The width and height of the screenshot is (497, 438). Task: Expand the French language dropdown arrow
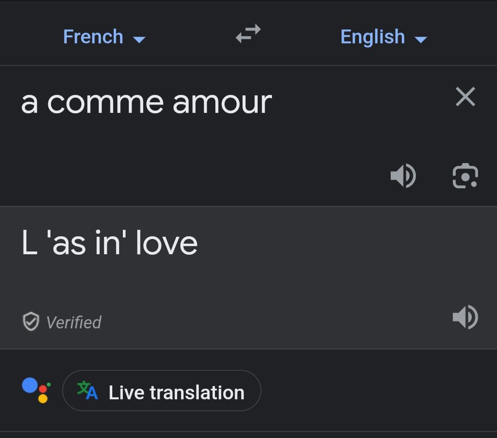tap(139, 39)
